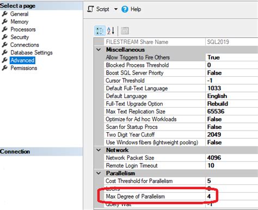Open the Memory page
258x210 pixels.
point(20,22)
